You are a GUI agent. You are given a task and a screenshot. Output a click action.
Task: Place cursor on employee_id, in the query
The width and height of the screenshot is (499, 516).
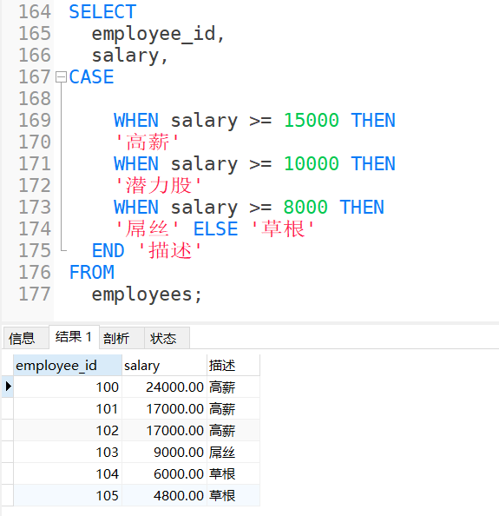(158, 34)
